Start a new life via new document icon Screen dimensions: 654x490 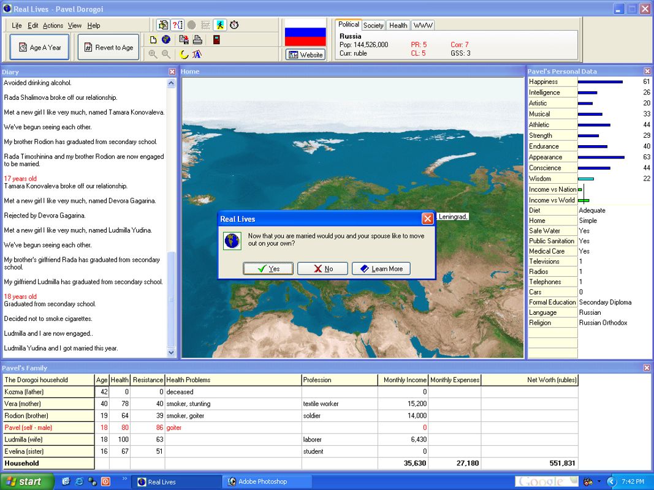(x=153, y=39)
